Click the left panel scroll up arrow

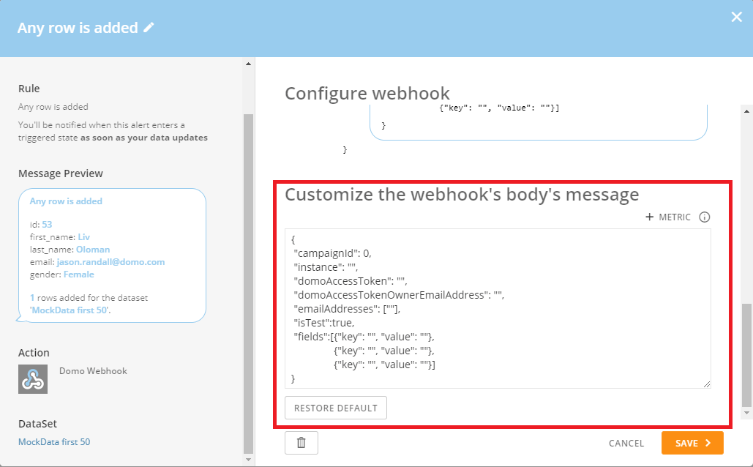(248, 64)
